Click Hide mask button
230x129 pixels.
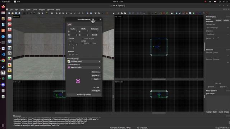(x=96, y=91)
